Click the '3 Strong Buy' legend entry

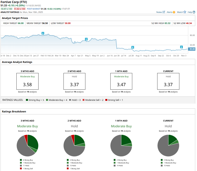[167, 160]
